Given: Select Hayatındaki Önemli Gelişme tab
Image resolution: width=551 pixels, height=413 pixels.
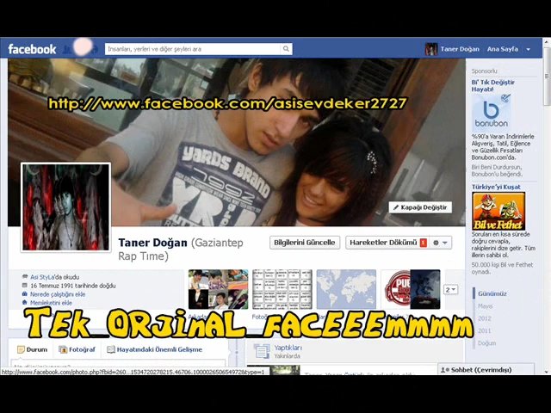Looking at the screenshot, I should click(155, 350).
